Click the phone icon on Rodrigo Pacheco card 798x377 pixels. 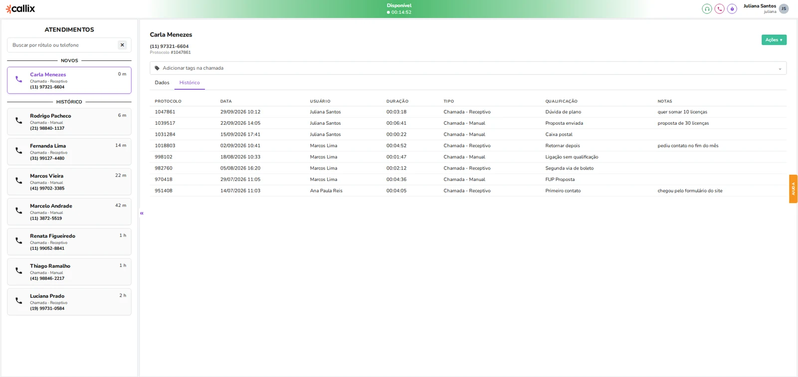tap(18, 121)
